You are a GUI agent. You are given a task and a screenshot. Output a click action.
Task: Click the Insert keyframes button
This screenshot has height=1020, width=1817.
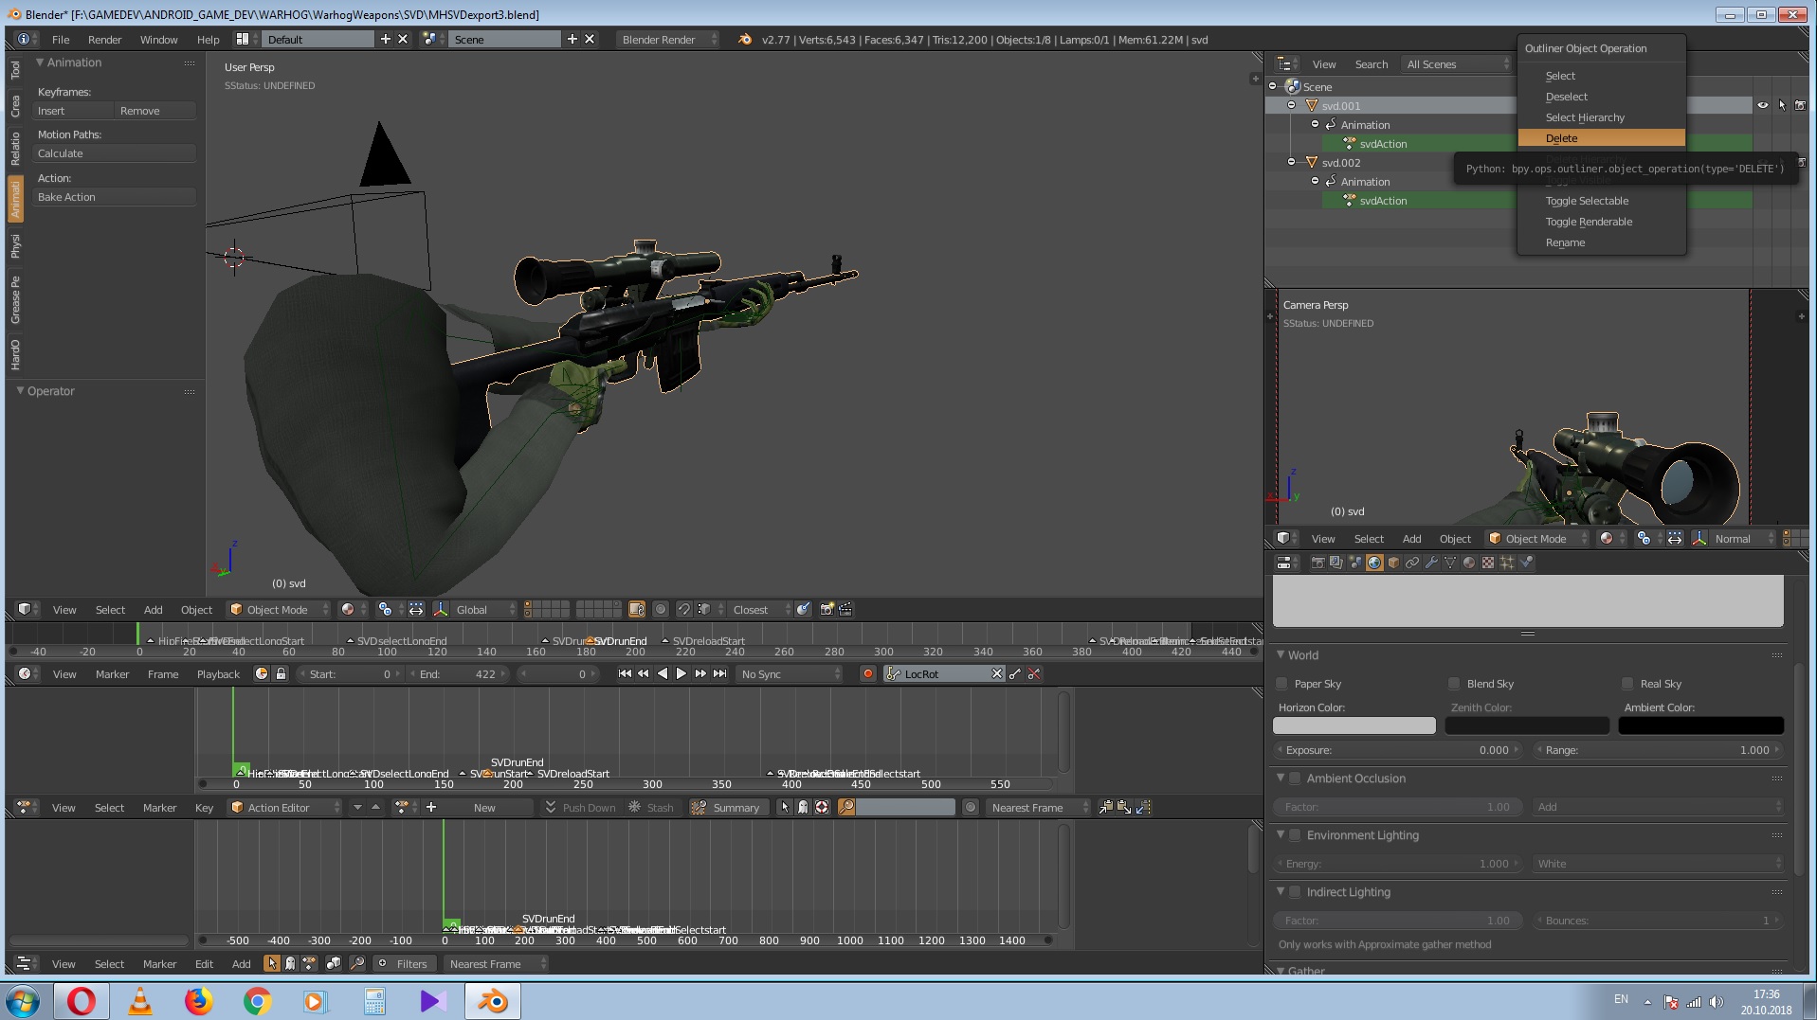coord(74,111)
